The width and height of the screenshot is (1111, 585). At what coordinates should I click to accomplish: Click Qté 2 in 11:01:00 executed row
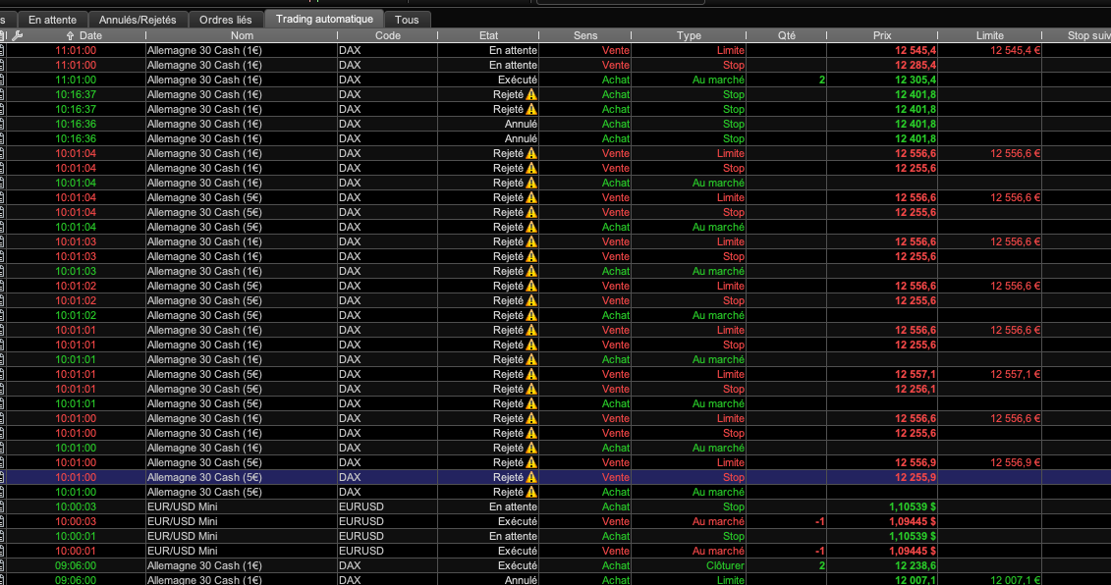(x=822, y=80)
